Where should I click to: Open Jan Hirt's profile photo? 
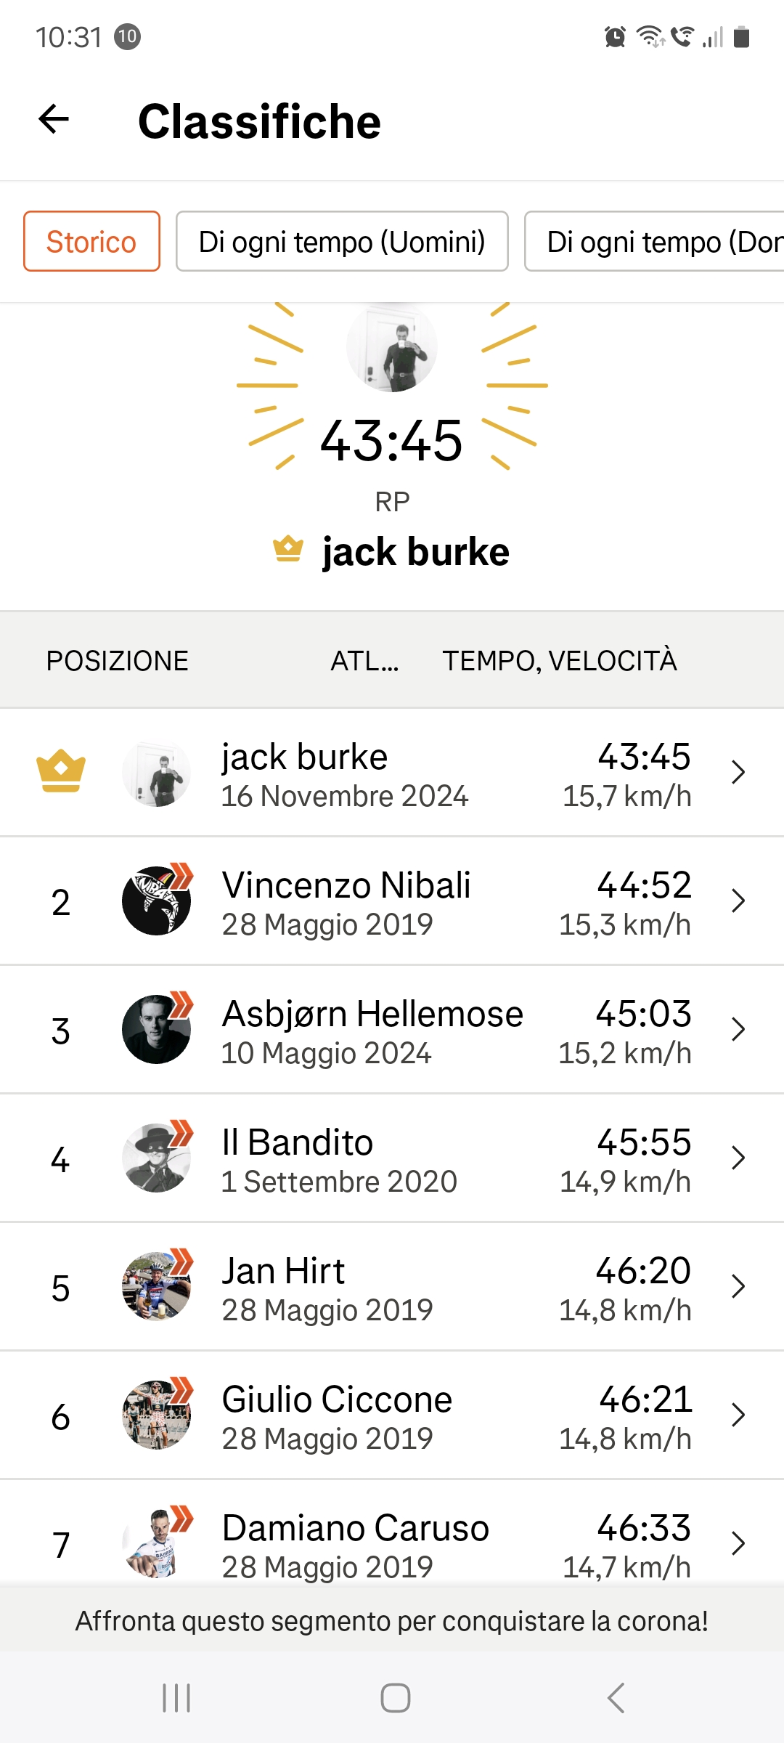coord(156,1286)
